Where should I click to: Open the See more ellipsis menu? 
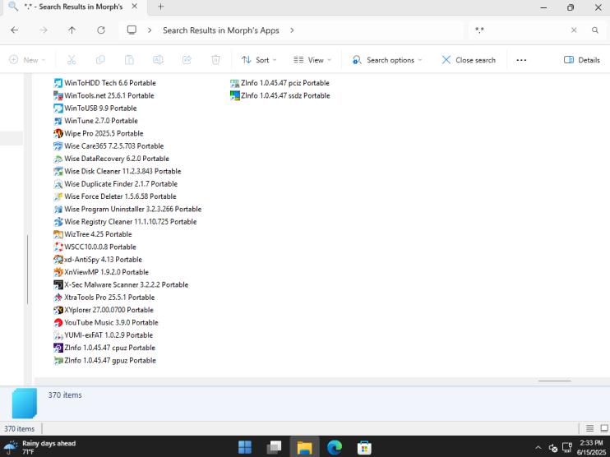pyautogui.click(x=521, y=60)
